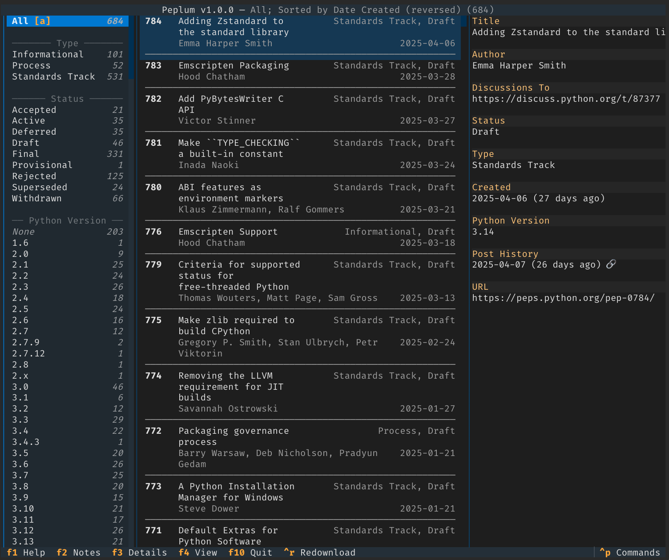This screenshot has height=560, width=669.
Task: Click Redownload in the footer
Action: coord(319,552)
